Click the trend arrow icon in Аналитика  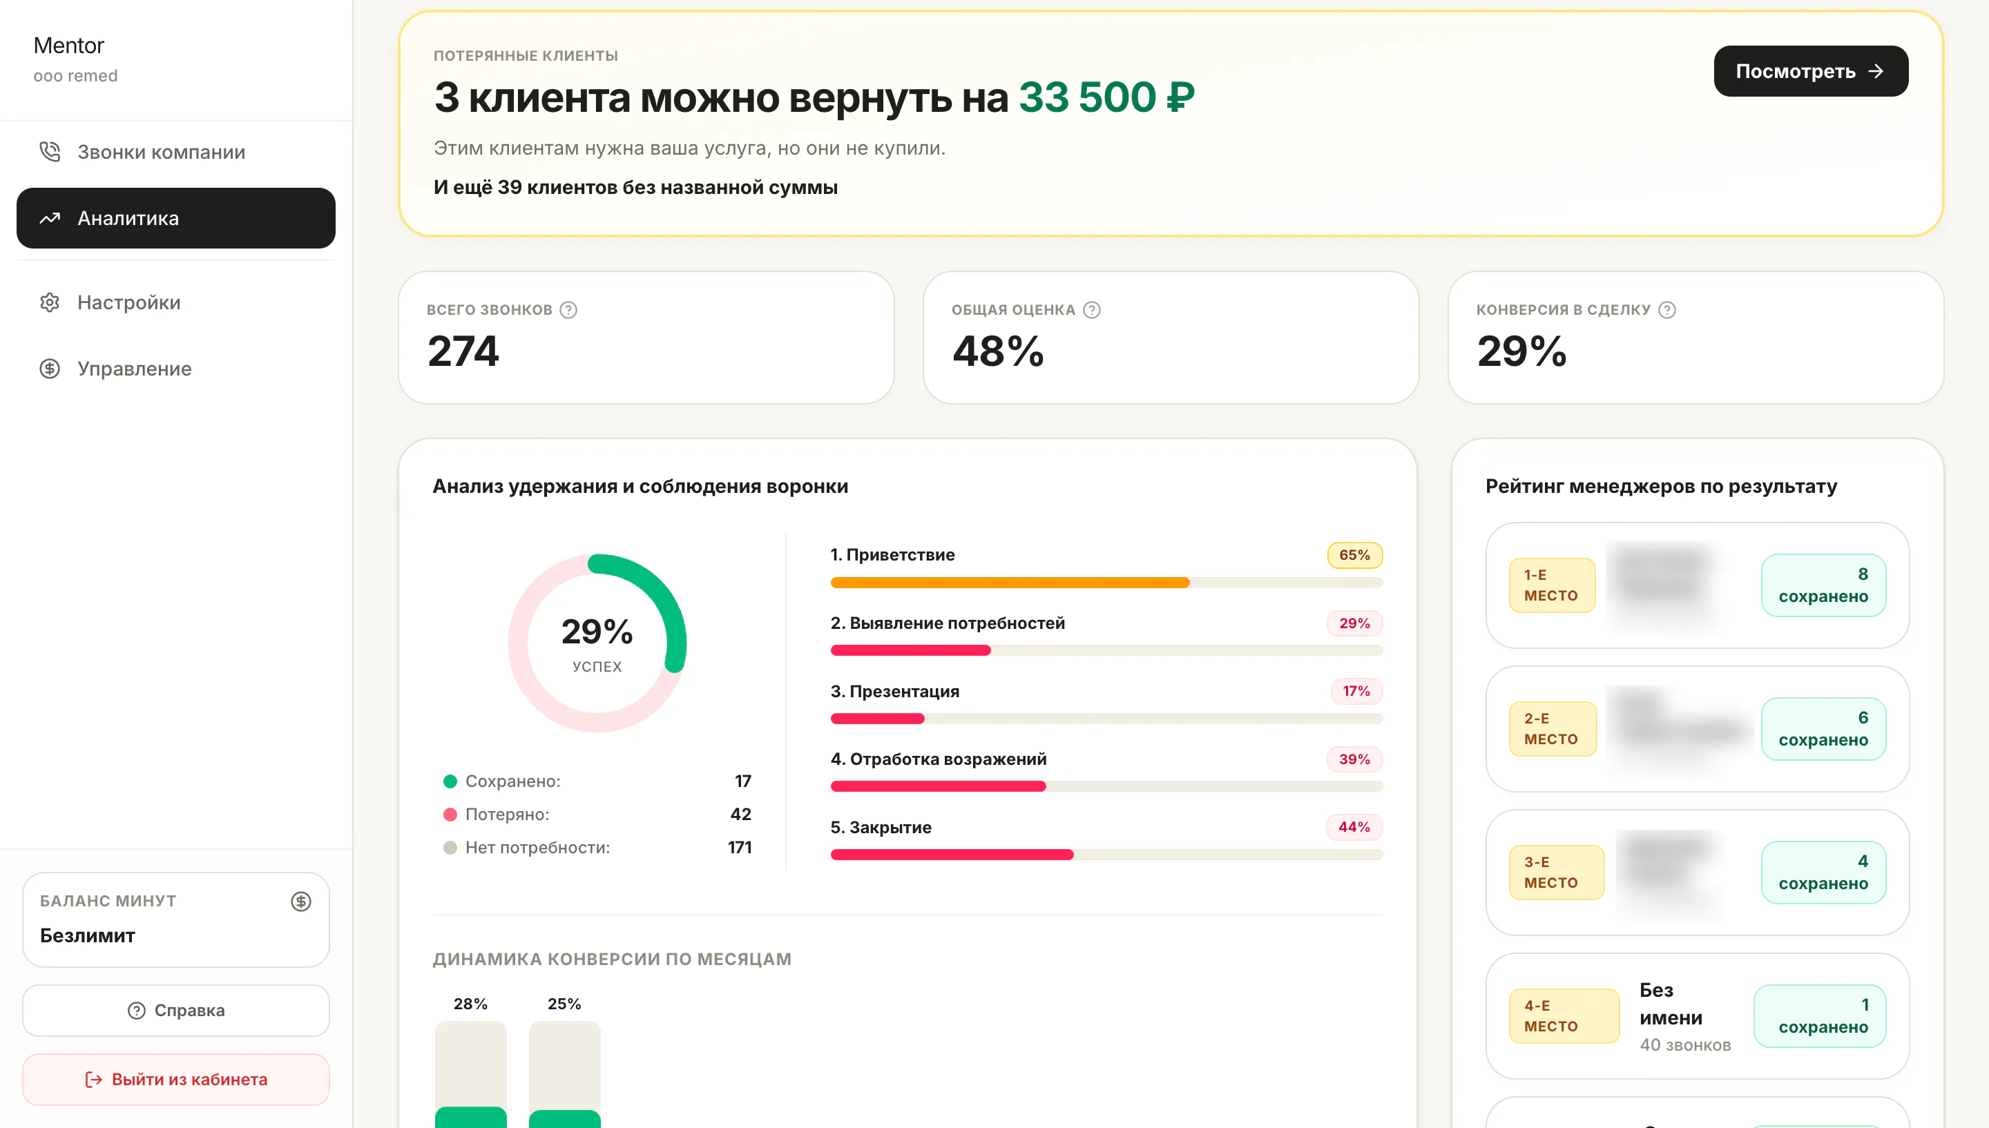click(50, 218)
